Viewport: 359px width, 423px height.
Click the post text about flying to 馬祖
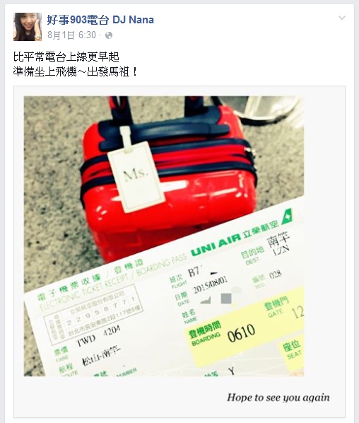(x=76, y=71)
